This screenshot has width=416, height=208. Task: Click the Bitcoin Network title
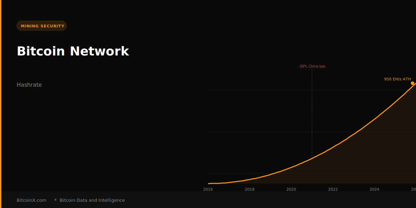(73, 51)
